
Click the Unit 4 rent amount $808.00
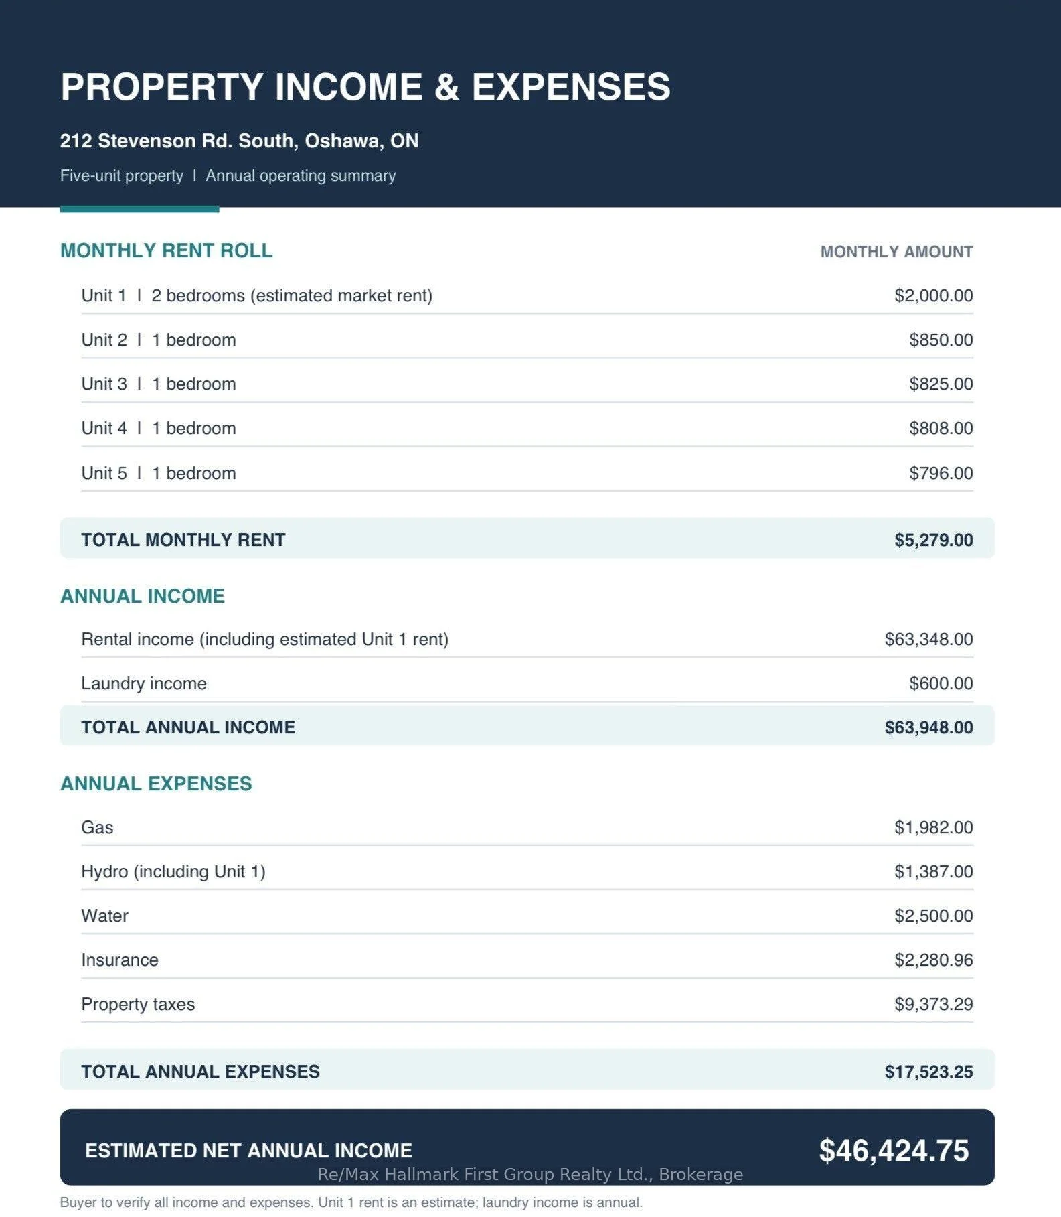click(x=941, y=428)
